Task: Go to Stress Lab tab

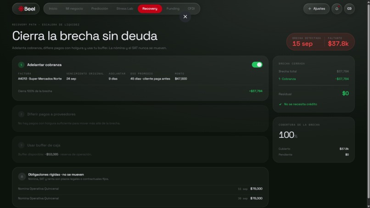Action: (x=124, y=9)
